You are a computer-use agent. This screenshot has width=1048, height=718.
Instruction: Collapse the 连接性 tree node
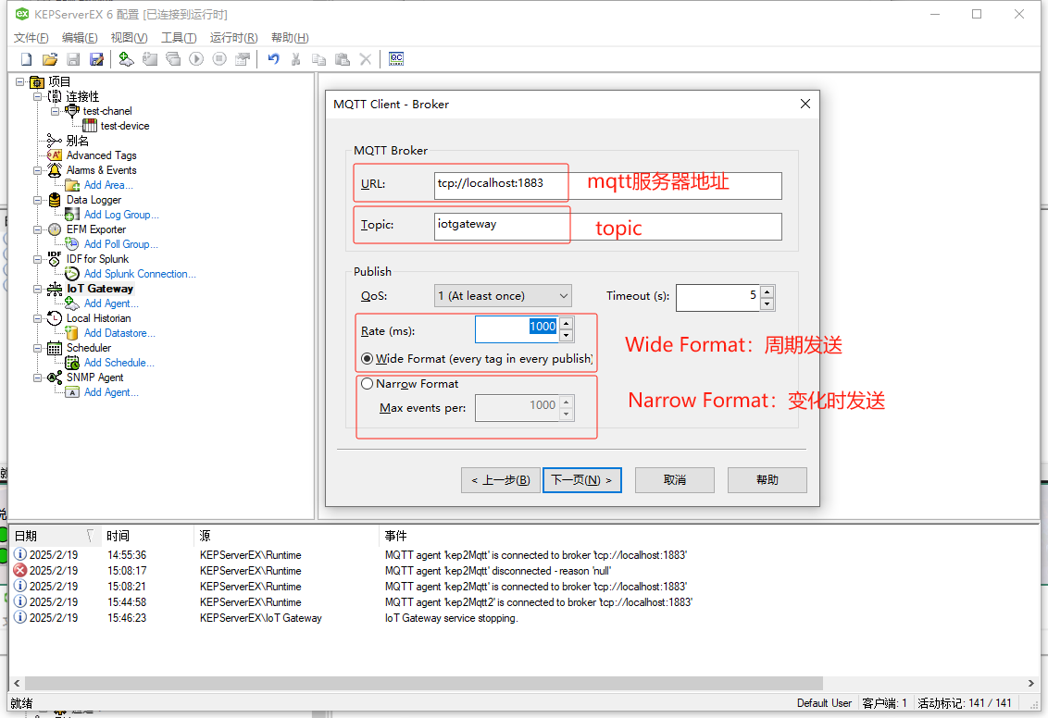click(37, 96)
